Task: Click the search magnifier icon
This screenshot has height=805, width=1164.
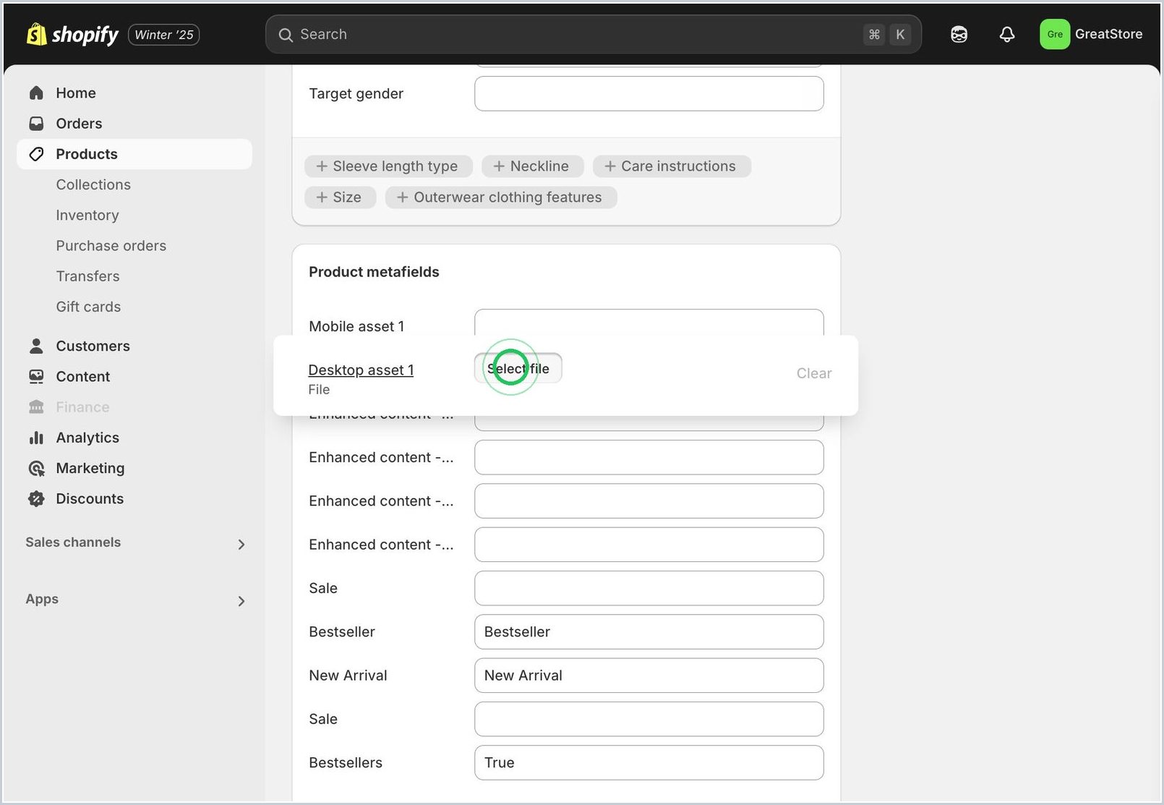Action: [x=286, y=35]
